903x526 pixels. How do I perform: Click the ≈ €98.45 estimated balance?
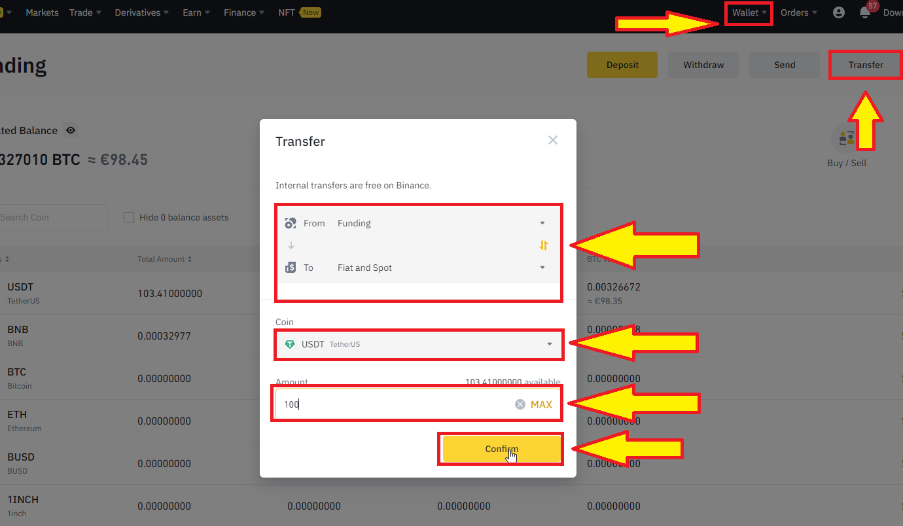(118, 159)
